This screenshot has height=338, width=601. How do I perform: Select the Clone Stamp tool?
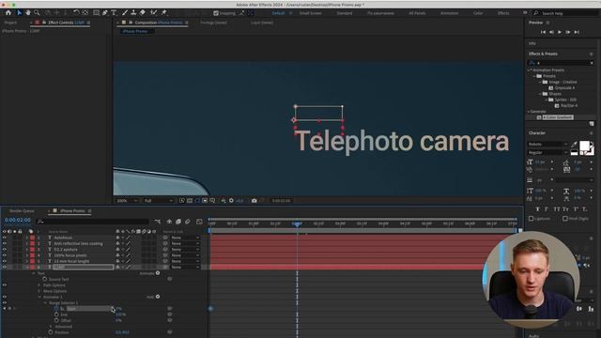tap(133, 12)
